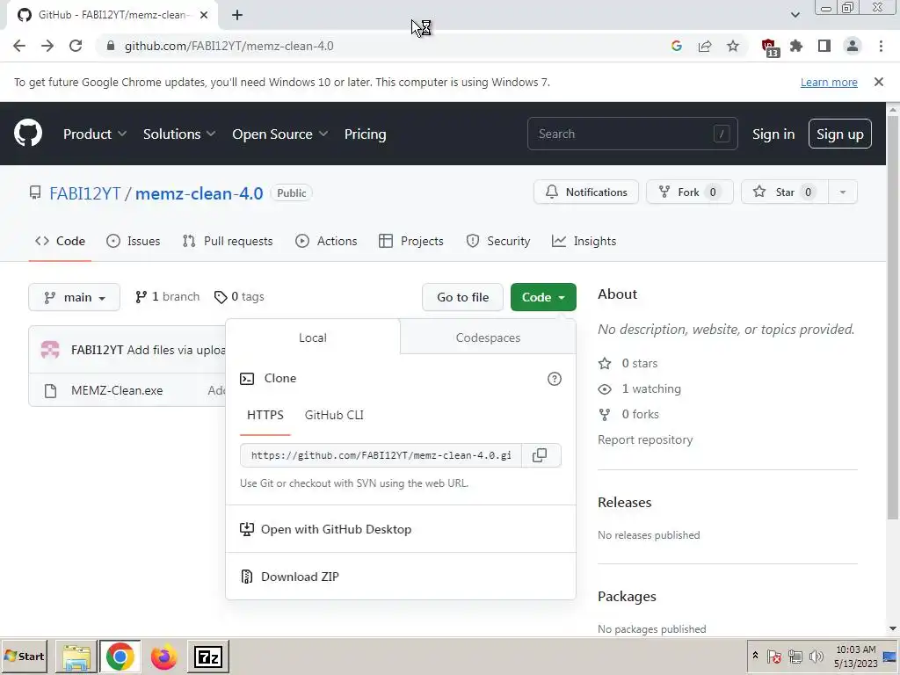Image resolution: width=900 pixels, height=675 pixels.
Task: Expand the Solutions menu
Action: [x=179, y=134]
